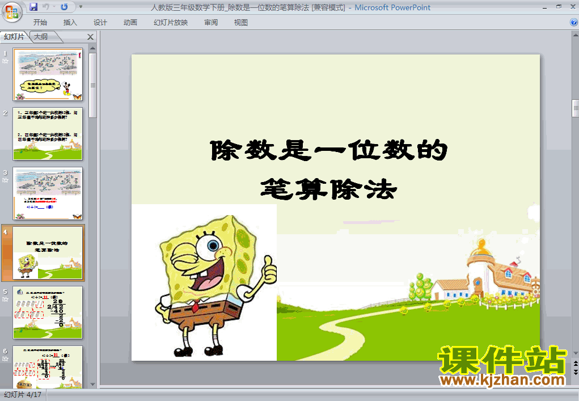The image size is (579, 401).
Task: Switch to the 大纲 pane tab
Action: coord(41,36)
